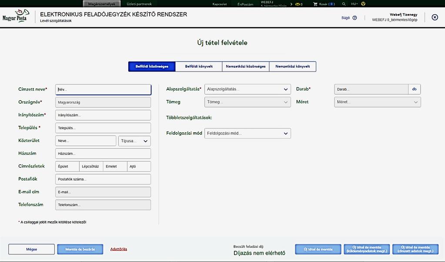
Task: Click the Házszám input field
Action: [103, 154]
